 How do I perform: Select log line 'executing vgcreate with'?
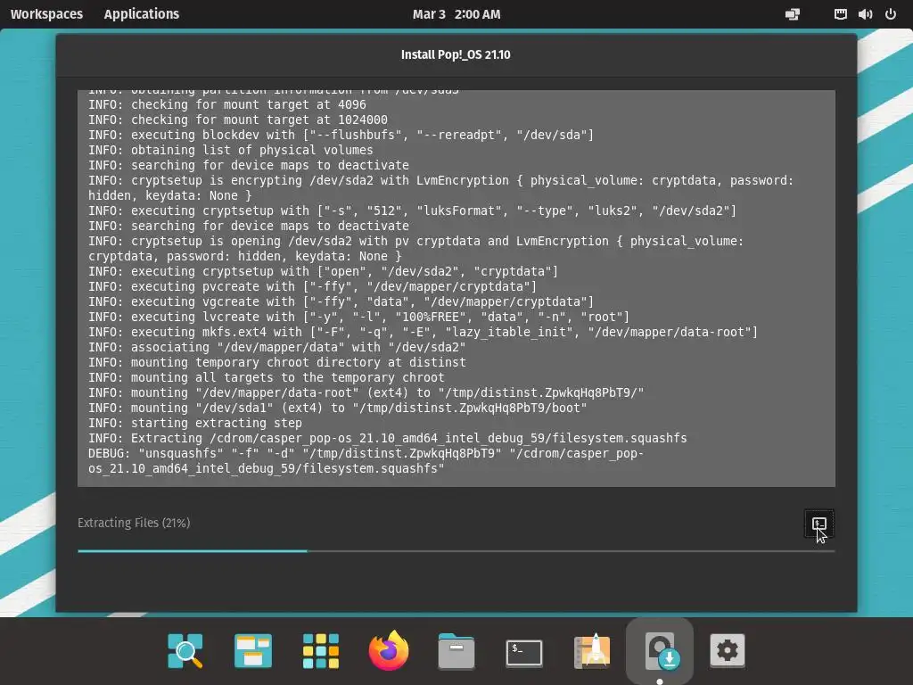(x=341, y=301)
